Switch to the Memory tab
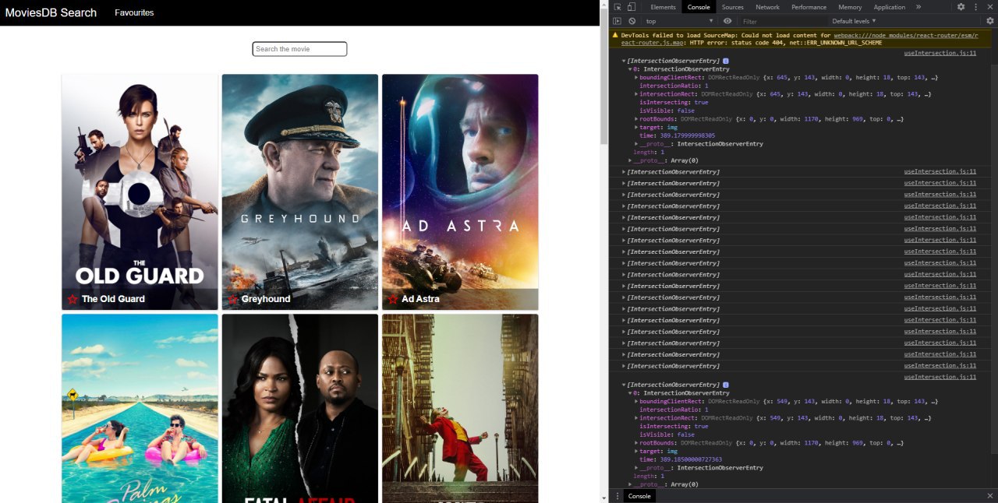The image size is (998, 503). (850, 7)
